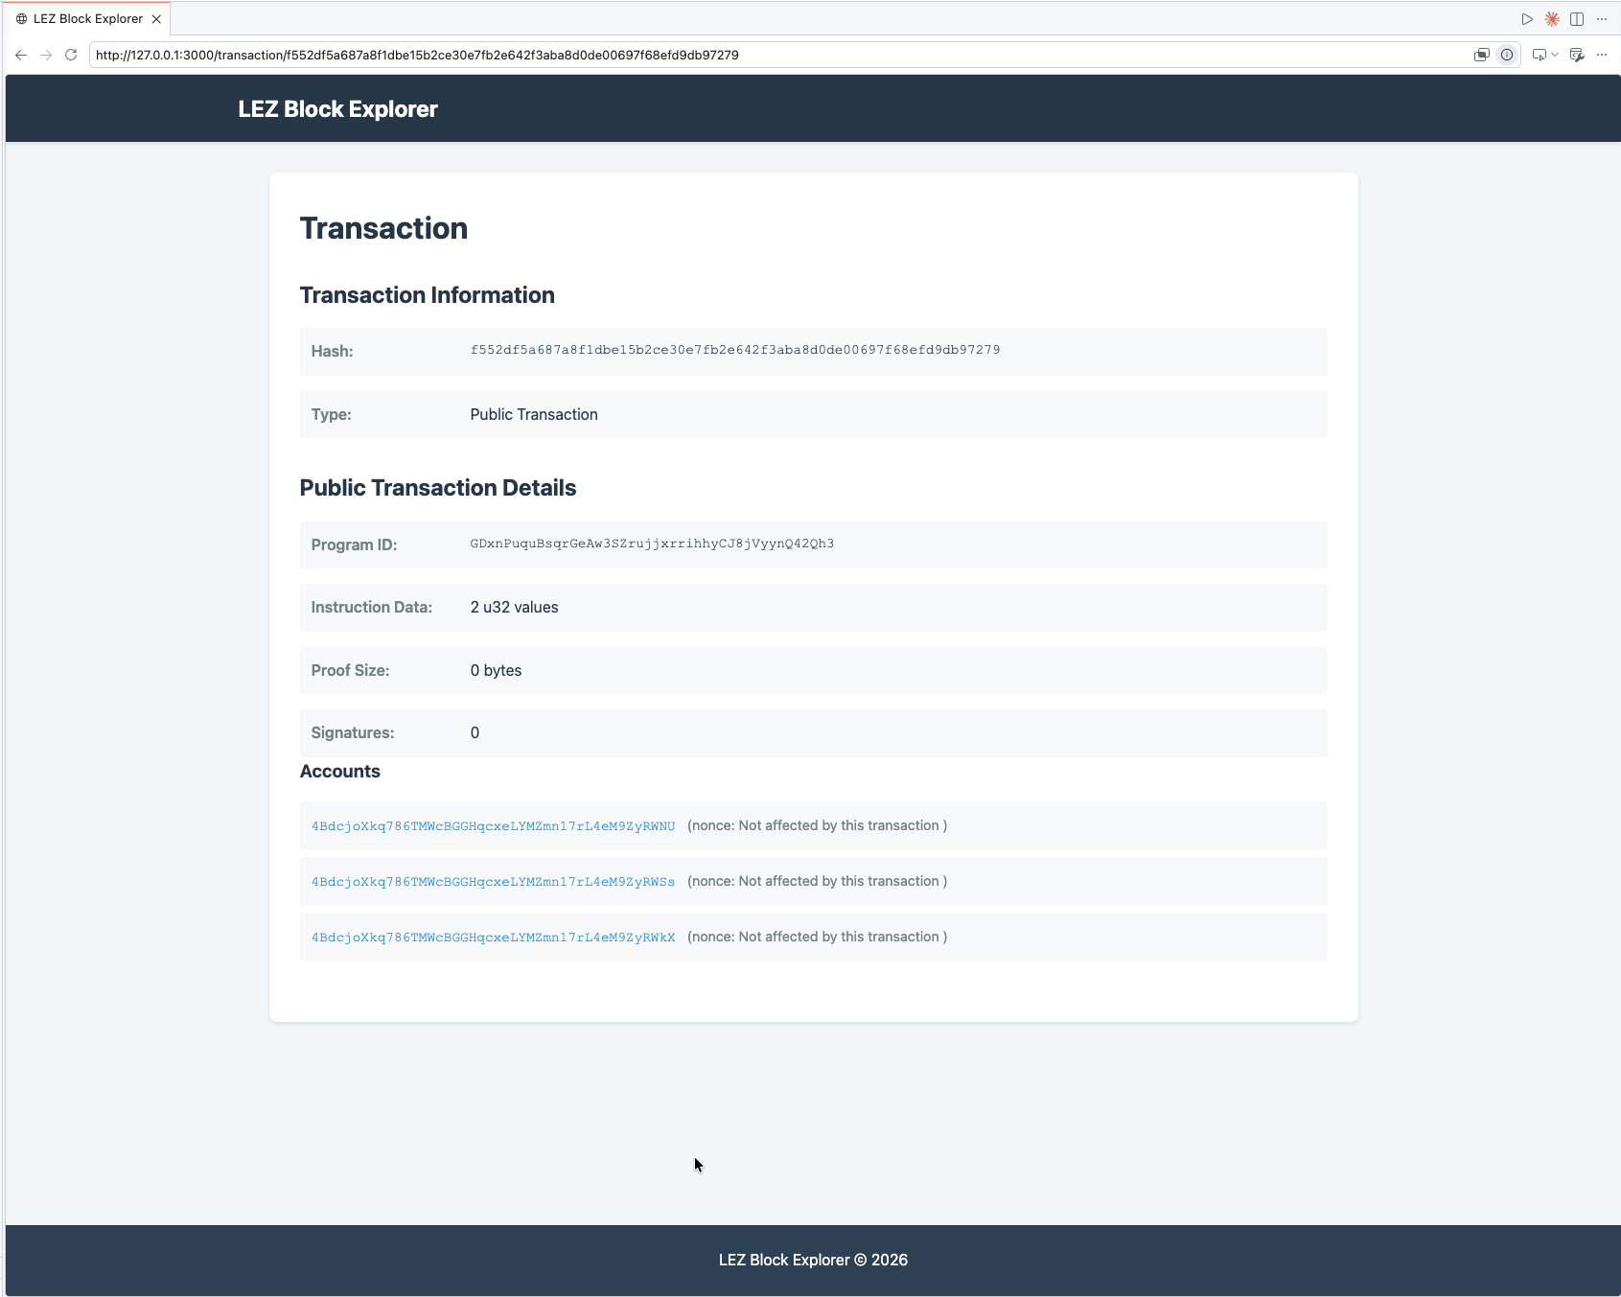Click the transaction hash value f552df5a…
Image resolution: width=1621 pixels, height=1297 pixels.
pos(734,350)
